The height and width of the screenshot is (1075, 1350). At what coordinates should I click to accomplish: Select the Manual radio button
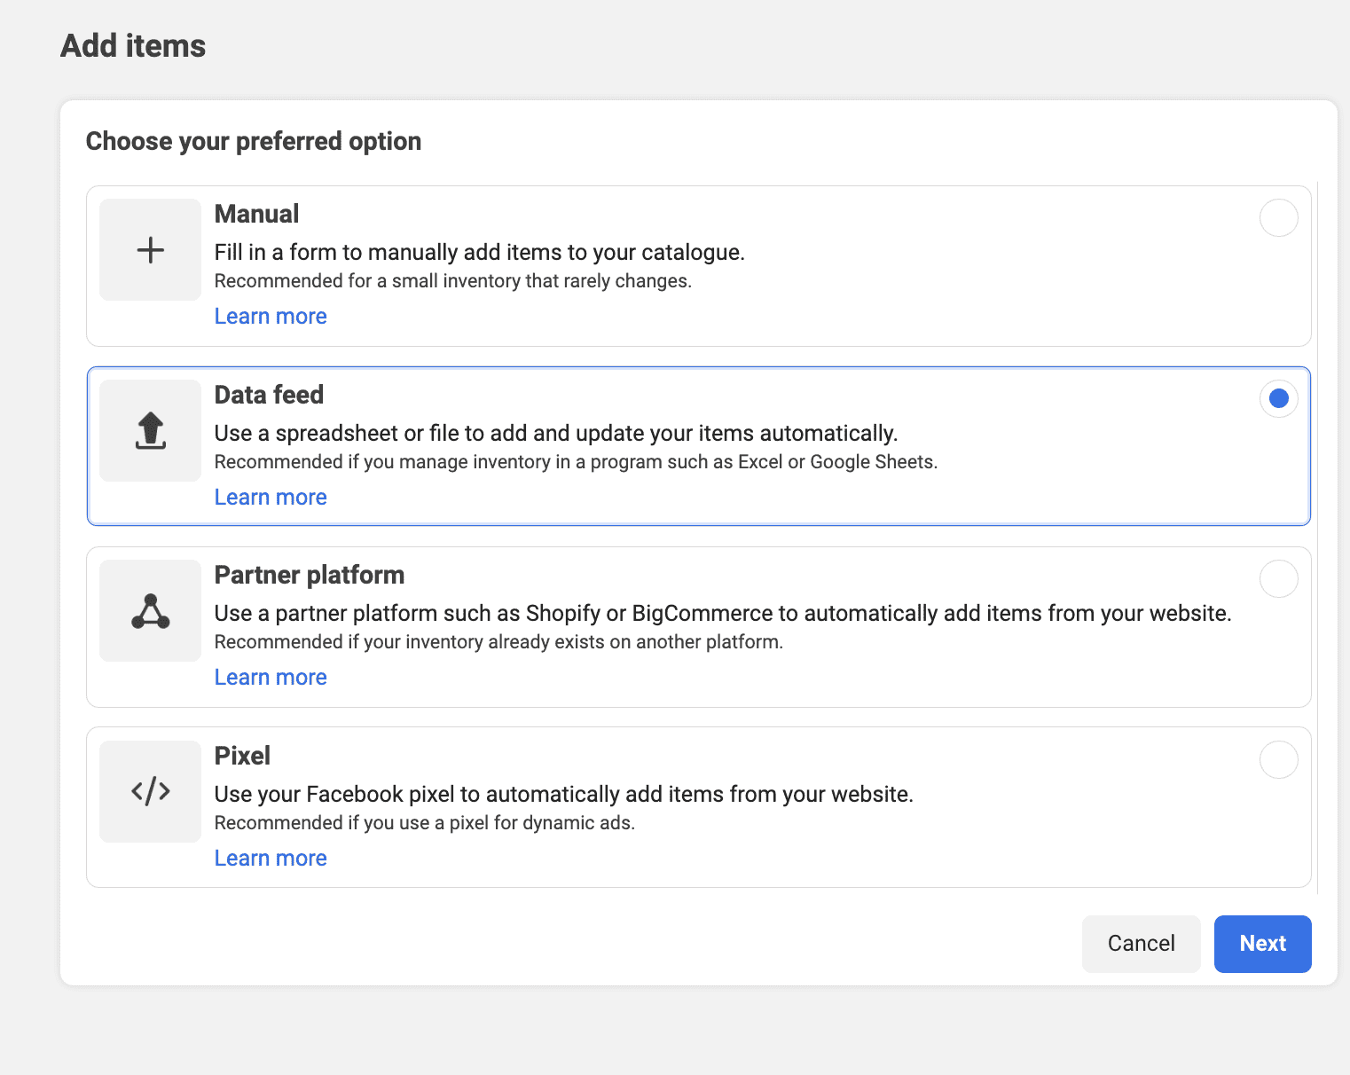click(1278, 218)
